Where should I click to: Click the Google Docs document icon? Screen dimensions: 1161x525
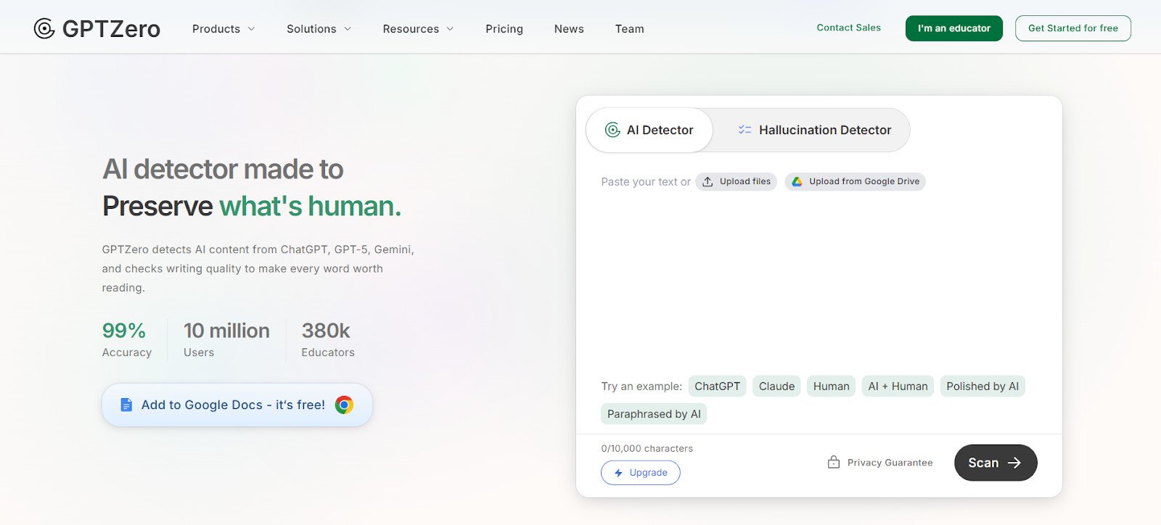126,405
